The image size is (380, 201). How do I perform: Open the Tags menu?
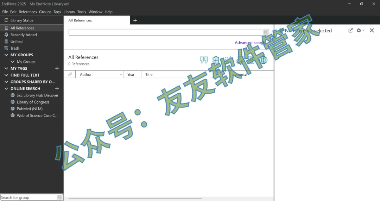(x=57, y=12)
